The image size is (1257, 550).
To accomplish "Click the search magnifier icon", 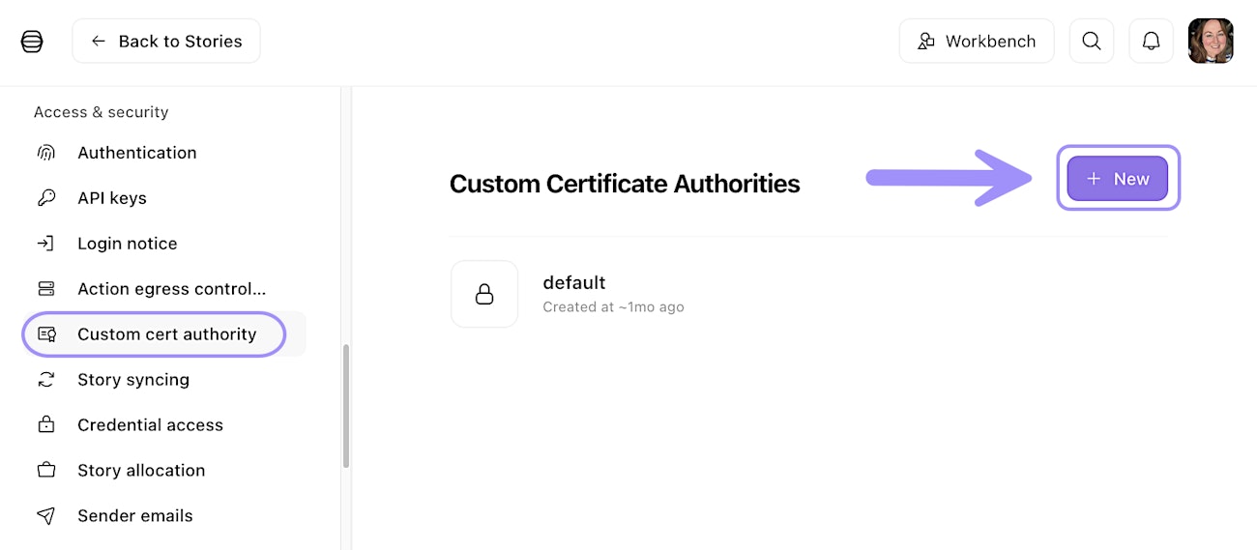I will tap(1092, 42).
